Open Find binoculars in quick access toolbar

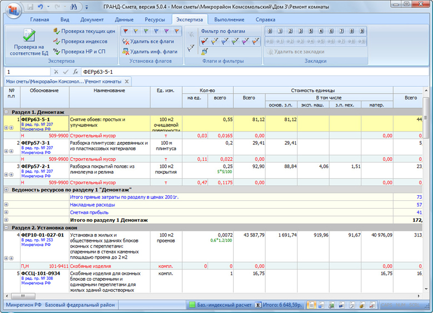click(73, 7)
